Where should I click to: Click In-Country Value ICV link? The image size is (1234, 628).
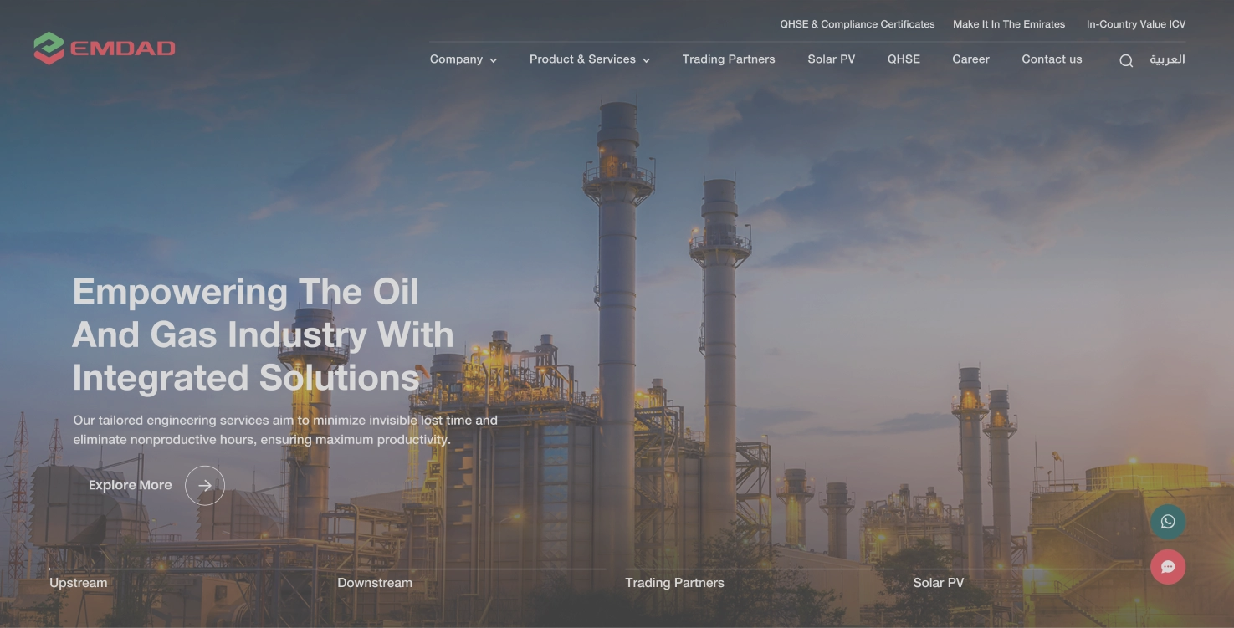[1135, 24]
